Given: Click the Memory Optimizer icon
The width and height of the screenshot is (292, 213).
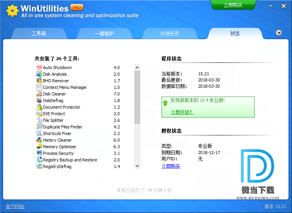Looking at the screenshot, I should 39,146.
